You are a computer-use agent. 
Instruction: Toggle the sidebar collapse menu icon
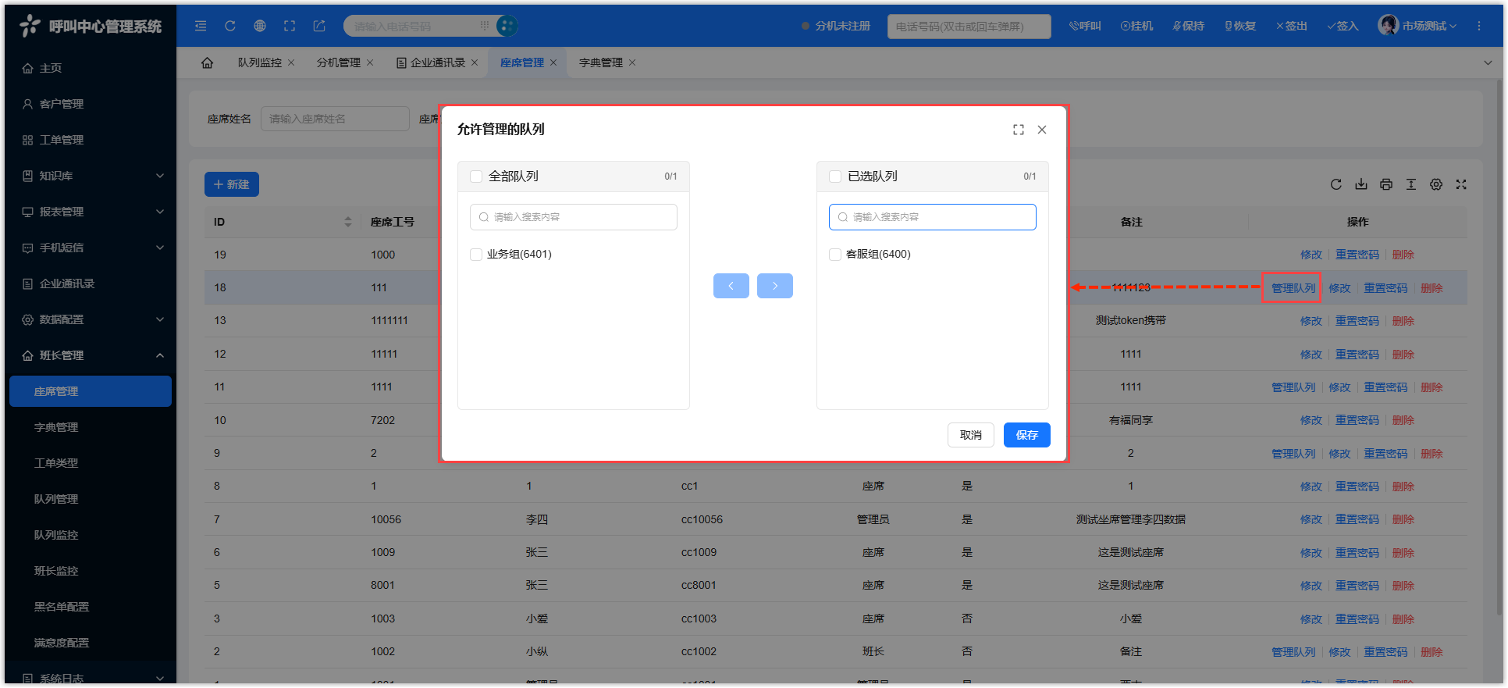[201, 26]
